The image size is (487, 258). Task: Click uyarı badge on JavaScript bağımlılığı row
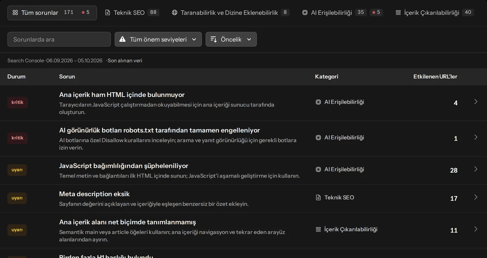[17, 170]
